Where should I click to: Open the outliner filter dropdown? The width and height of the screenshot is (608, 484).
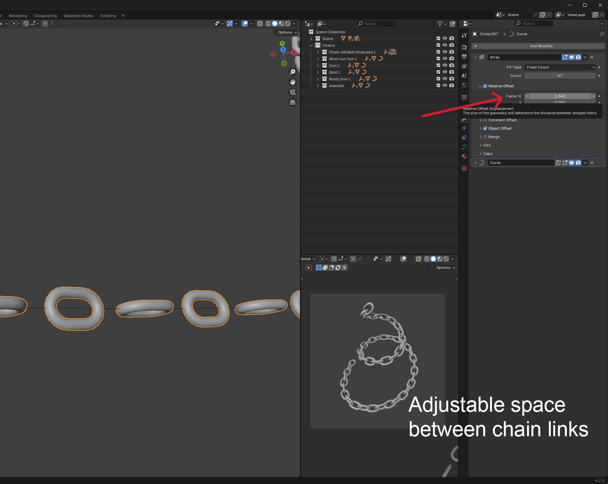coord(442,24)
